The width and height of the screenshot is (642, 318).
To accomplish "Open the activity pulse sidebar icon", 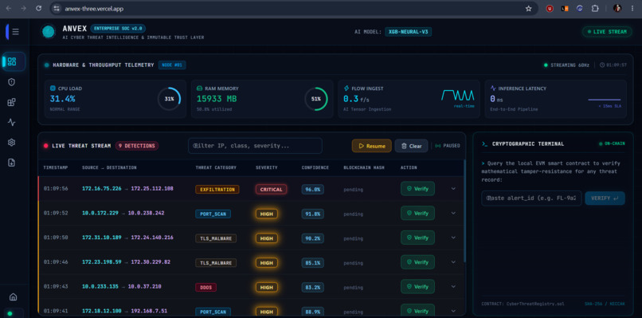I will pyautogui.click(x=12, y=122).
